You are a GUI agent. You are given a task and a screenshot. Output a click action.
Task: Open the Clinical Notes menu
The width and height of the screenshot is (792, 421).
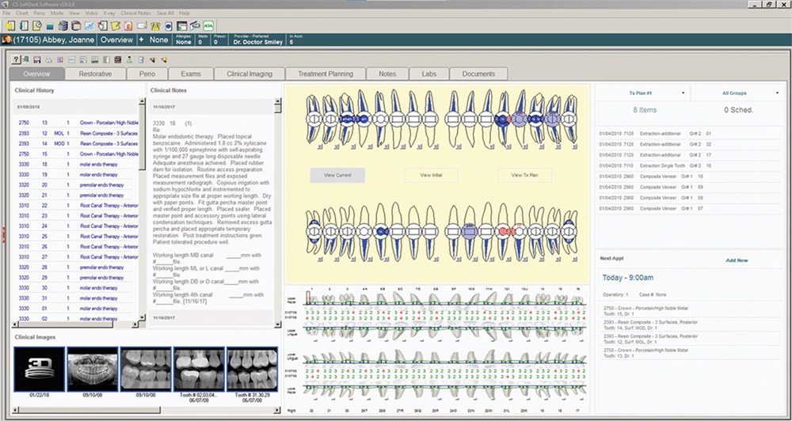pos(136,13)
